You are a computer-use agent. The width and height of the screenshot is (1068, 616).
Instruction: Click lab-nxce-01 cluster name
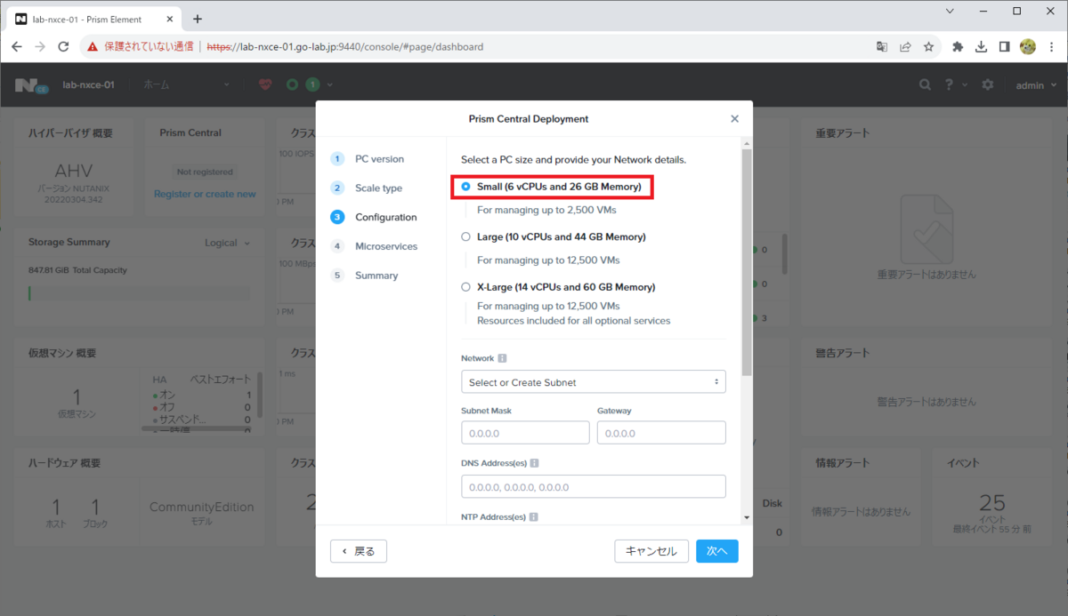[88, 85]
